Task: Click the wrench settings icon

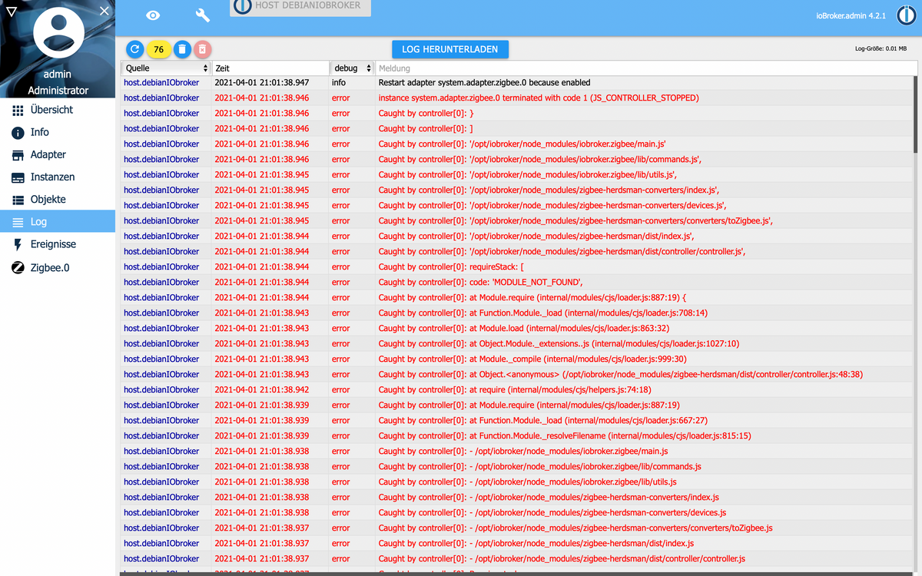Action: pyautogui.click(x=203, y=15)
